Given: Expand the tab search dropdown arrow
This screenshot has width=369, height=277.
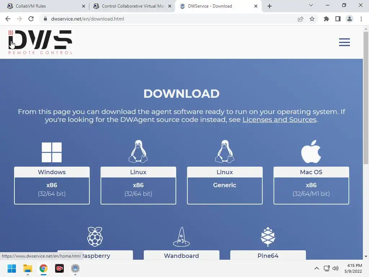Looking at the screenshot, I should tap(311, 5).
